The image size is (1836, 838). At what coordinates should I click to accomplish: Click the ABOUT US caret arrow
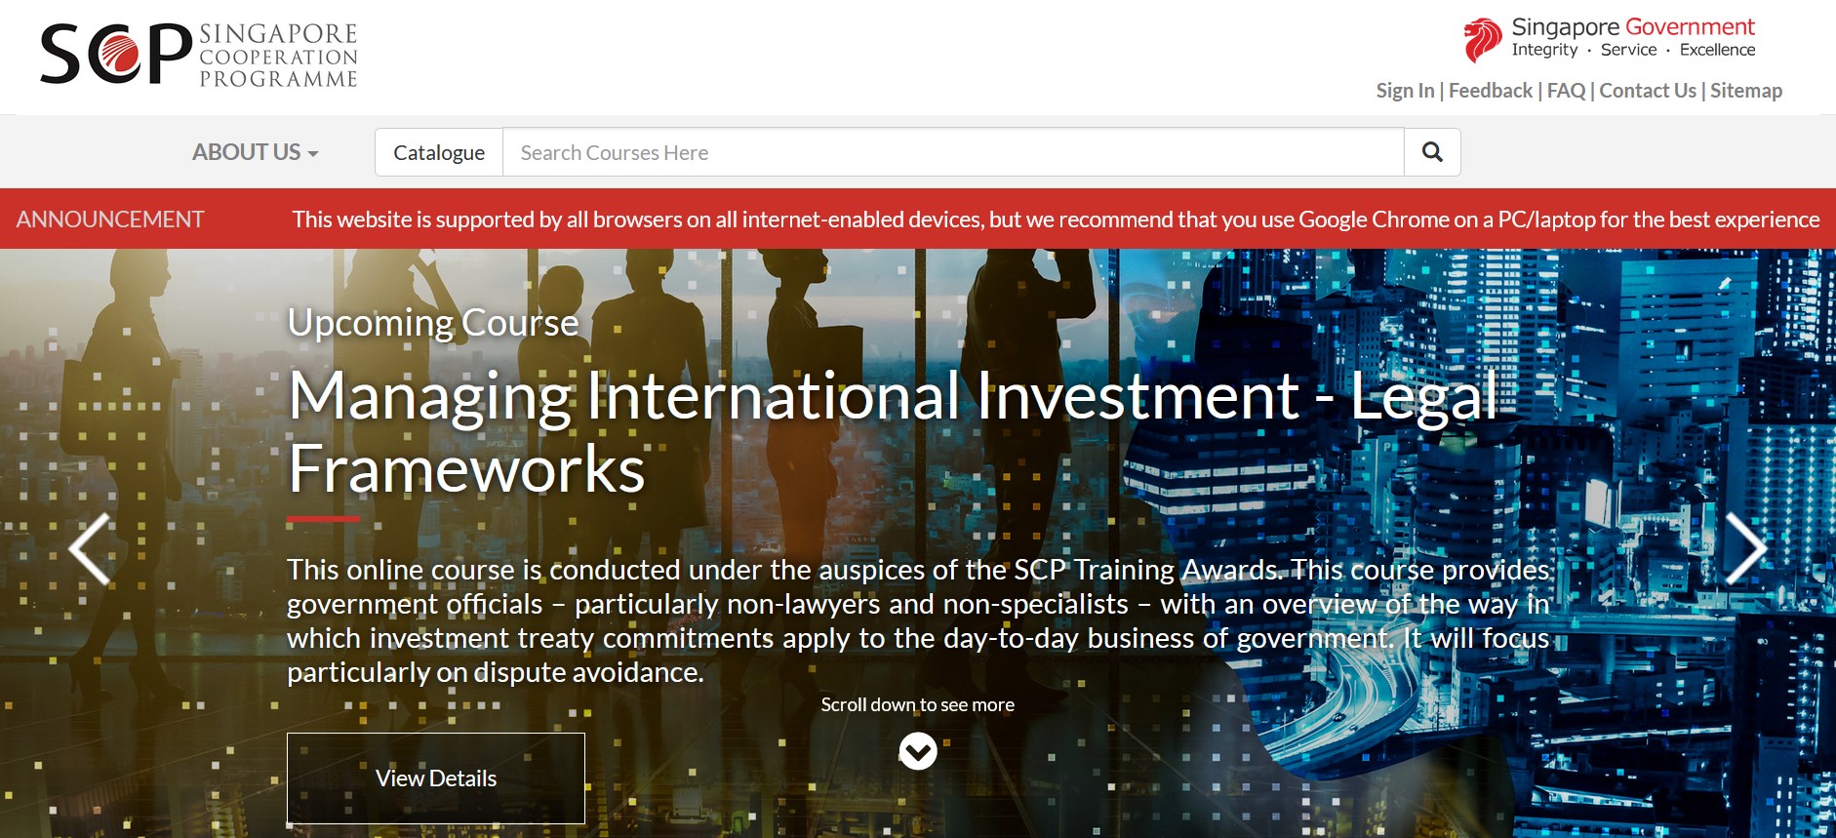313,154
